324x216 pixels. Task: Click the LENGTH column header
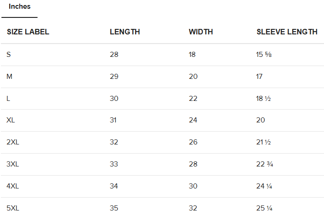coord(125,32)
